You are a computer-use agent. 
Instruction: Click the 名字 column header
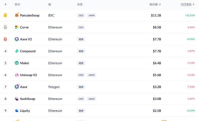coord(17,4)
